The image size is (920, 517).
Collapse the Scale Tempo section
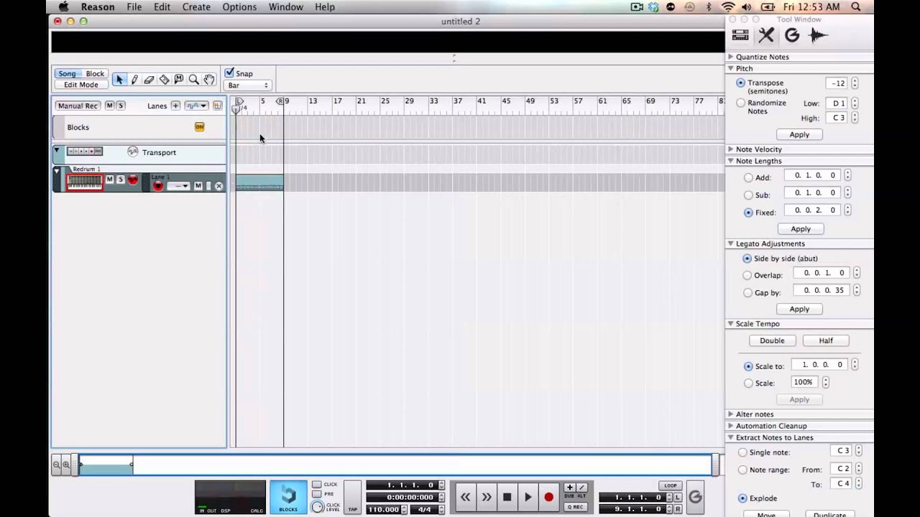730,324
